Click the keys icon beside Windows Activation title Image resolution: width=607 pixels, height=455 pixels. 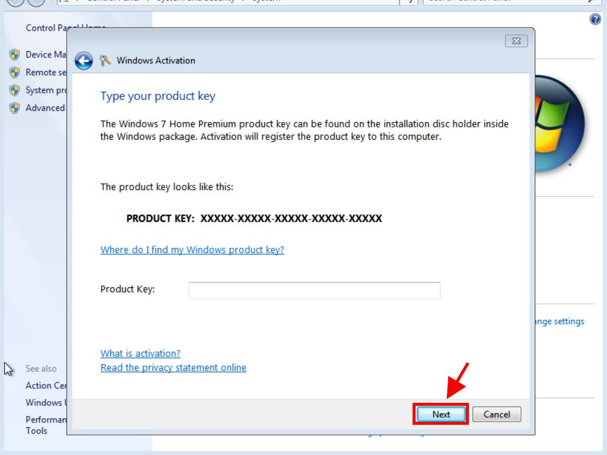point(106,60)
